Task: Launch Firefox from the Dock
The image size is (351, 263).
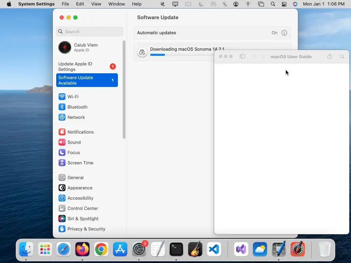Action: (82, 249)
